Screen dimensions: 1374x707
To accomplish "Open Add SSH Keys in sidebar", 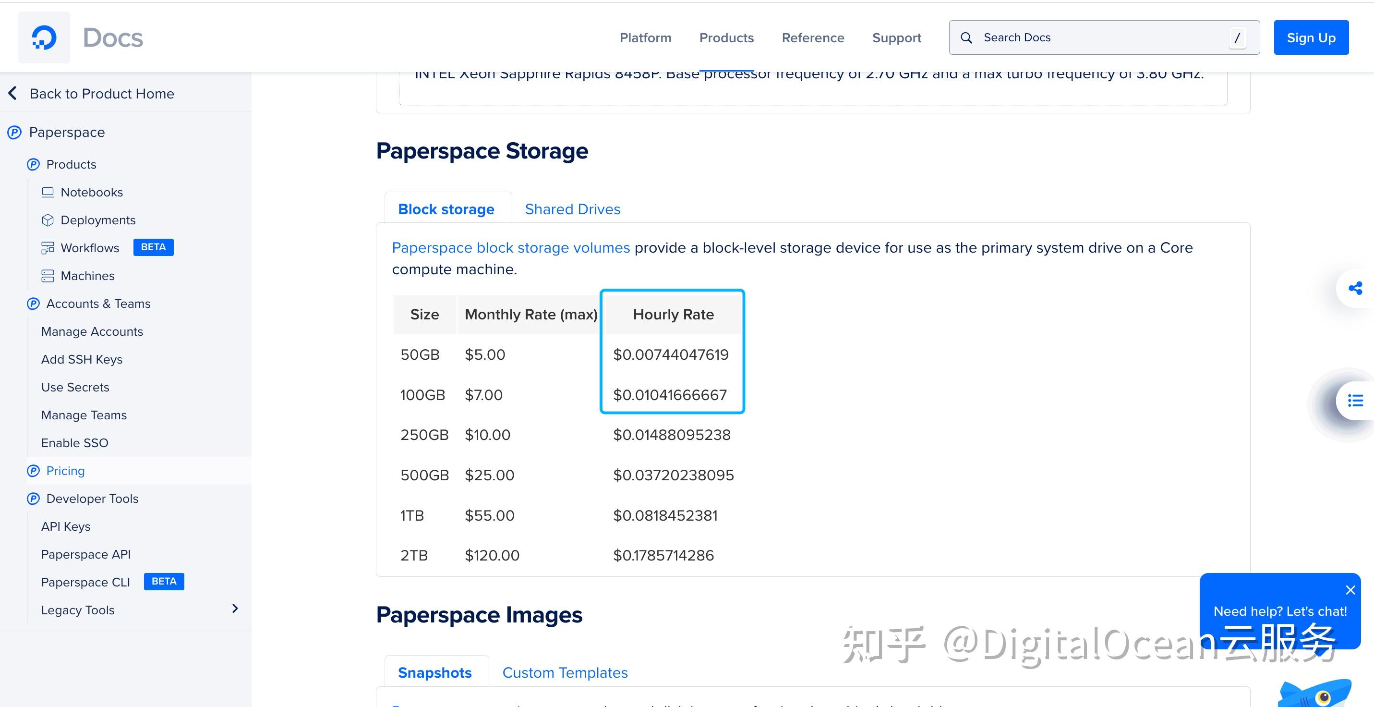I will pyautogui.click(x=82, y=359).
